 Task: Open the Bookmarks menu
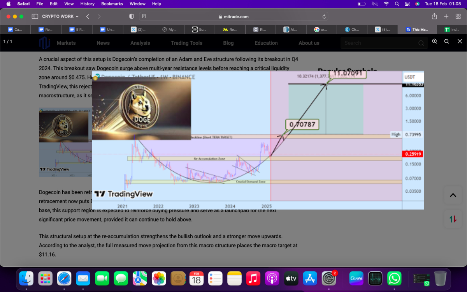pos(112,4)
